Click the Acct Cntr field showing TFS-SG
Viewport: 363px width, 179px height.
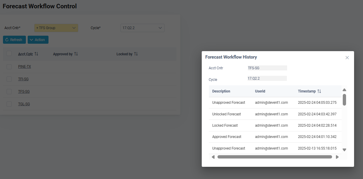[267, 68]
